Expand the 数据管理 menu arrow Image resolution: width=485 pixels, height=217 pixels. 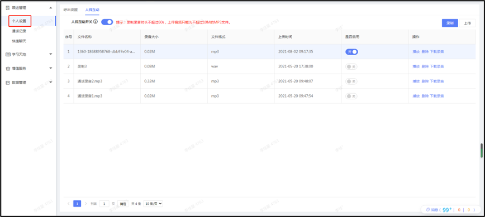pyautogui.click(x=51, y=83)
